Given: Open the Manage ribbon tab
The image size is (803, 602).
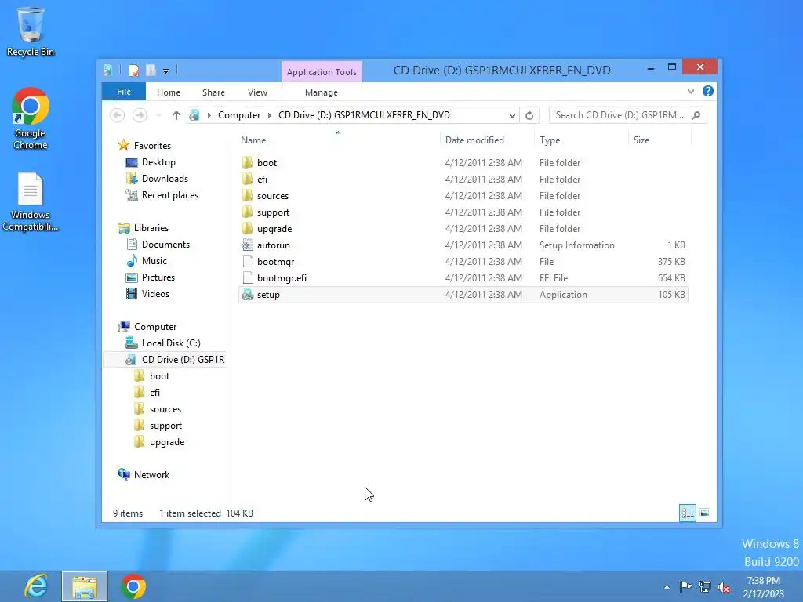Looking at the screenshot, I should (321, 92).
